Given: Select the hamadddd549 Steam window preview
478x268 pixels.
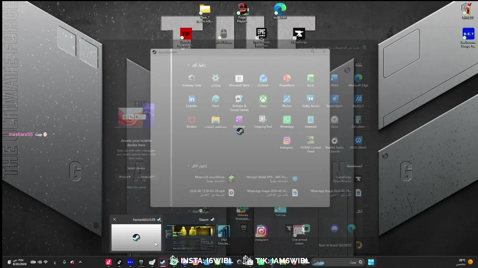Looking at the screenshot, I should click(x=136, y=237).
